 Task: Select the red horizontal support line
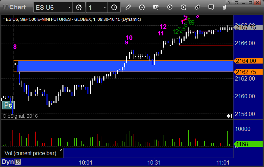pos(206,45)
